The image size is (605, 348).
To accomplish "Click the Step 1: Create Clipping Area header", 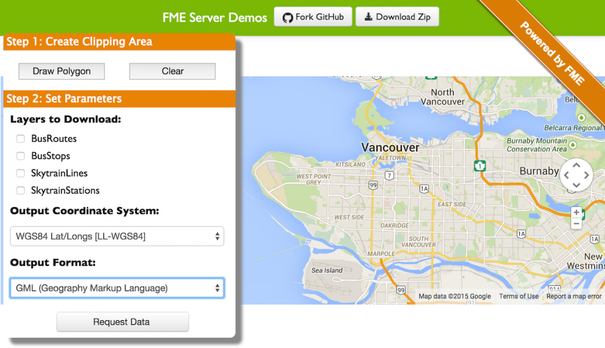I will tap(119, 42).
